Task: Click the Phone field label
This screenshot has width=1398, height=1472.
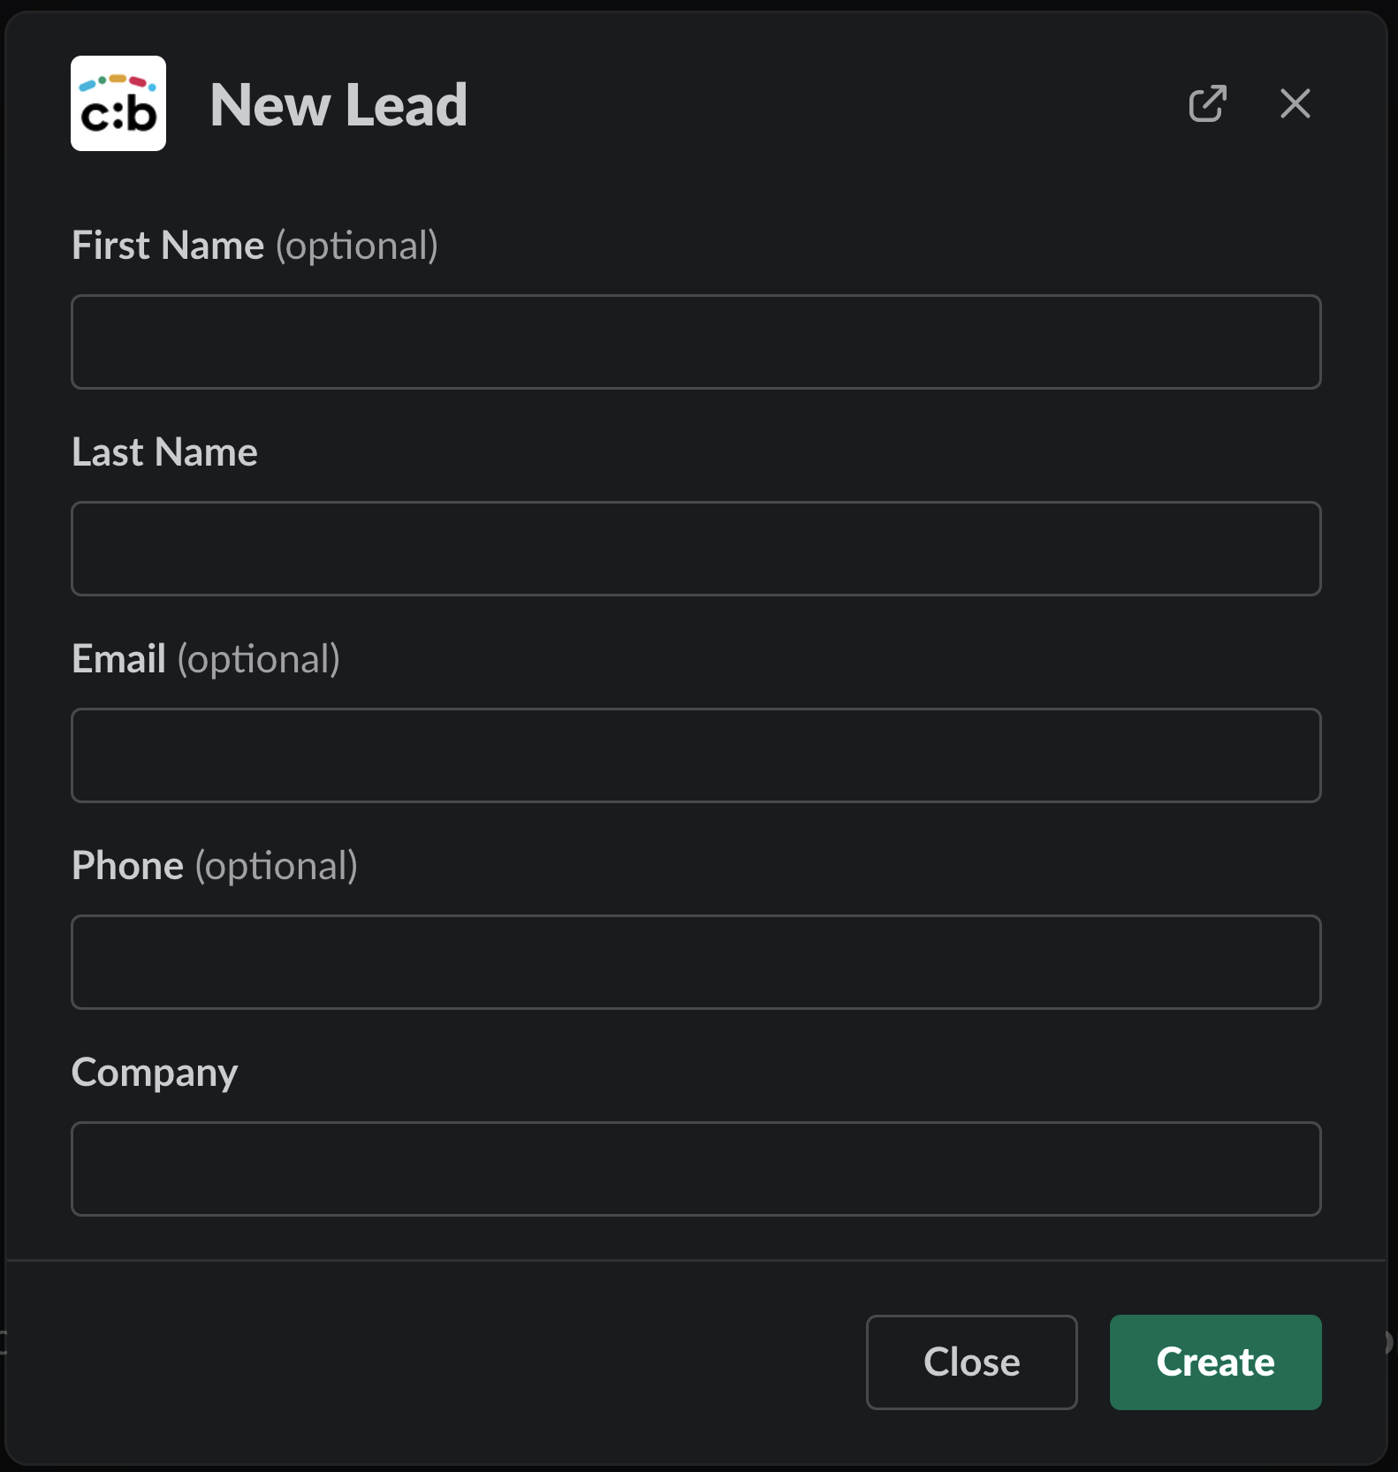Action: [127, 866]
